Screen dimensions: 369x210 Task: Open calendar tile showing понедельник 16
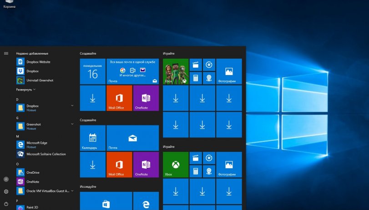pos(93,71)
